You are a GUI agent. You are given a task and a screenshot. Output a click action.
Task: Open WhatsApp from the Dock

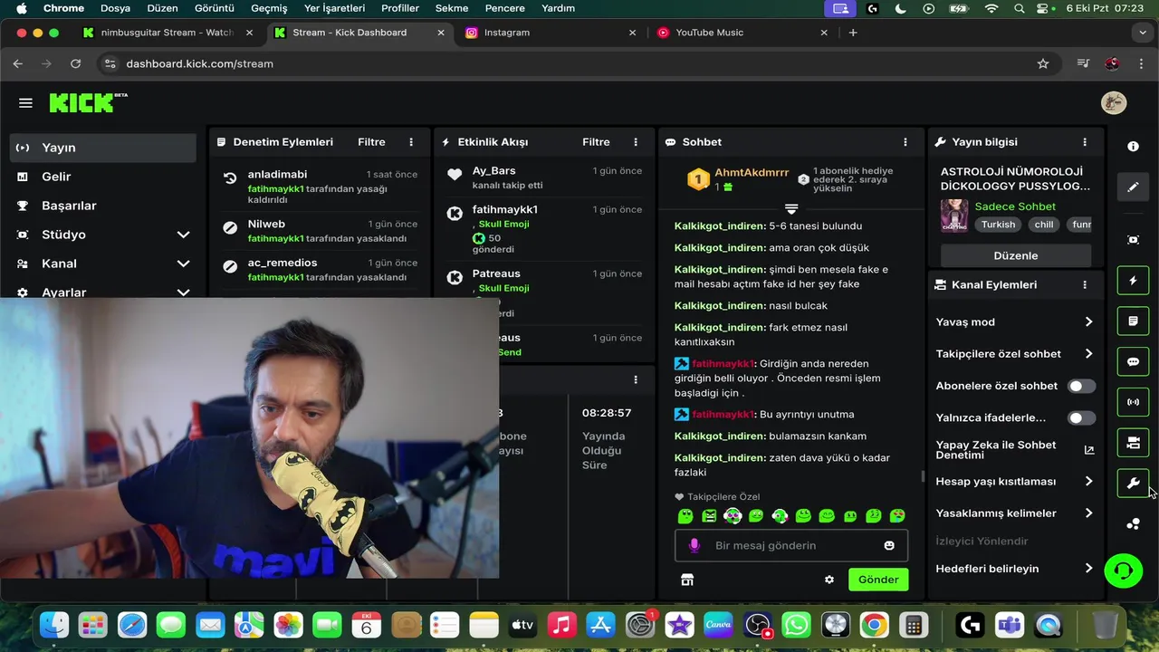click(796, 625)
